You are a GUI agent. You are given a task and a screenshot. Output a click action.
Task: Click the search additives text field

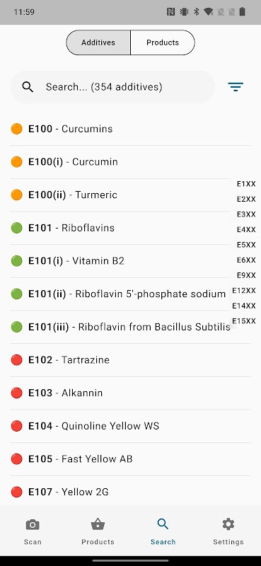coord(112,87)
